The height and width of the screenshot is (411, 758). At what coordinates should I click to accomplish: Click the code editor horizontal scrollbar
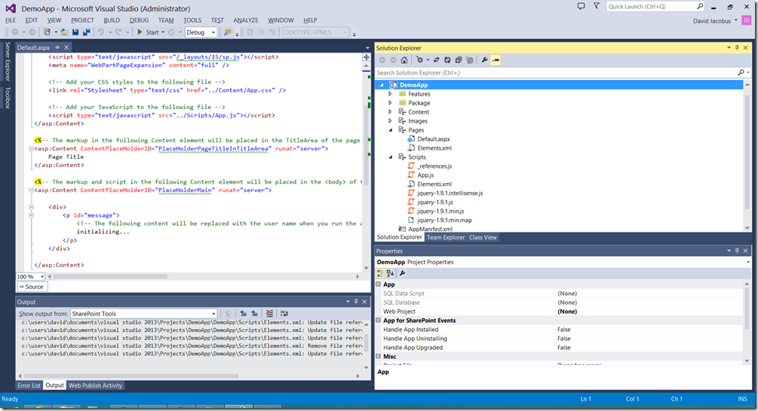point(111,276)
